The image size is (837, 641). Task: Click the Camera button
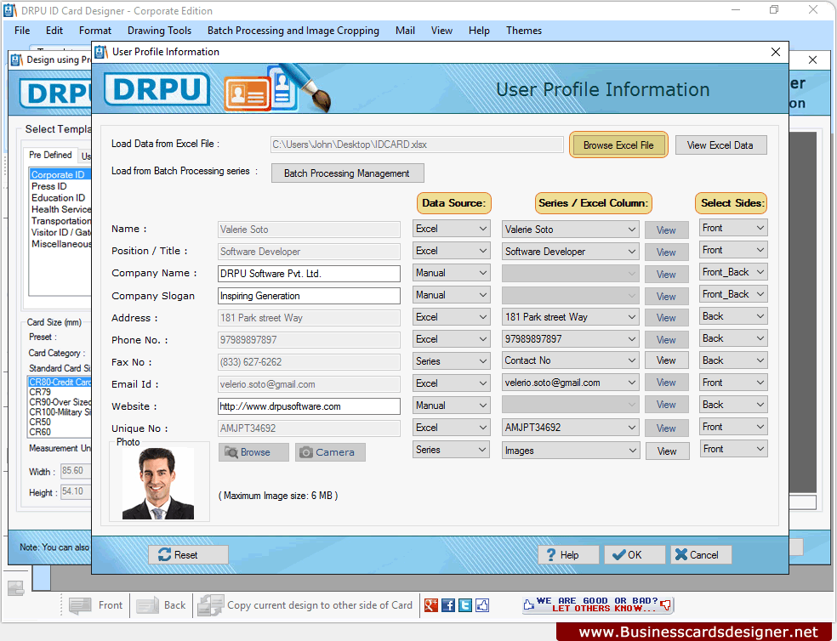[x=330, y=452]
